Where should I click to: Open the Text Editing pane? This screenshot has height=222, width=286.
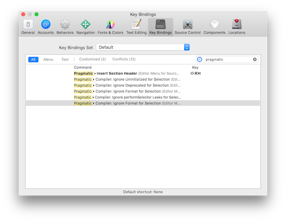(136, 27)
